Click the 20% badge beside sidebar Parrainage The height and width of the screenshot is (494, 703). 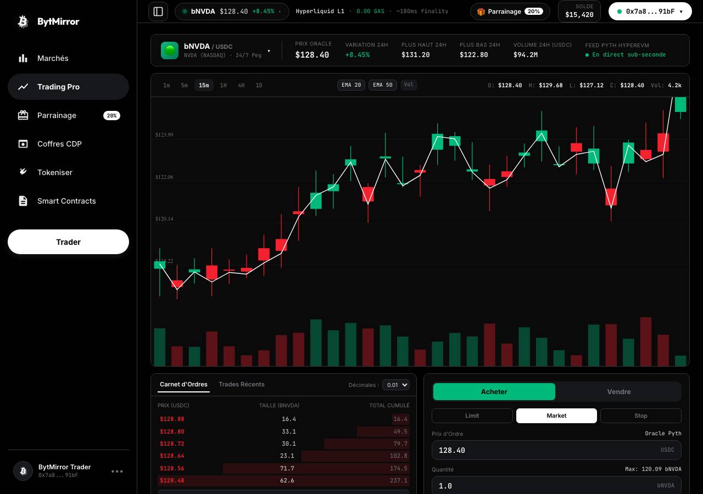point(111,115)
